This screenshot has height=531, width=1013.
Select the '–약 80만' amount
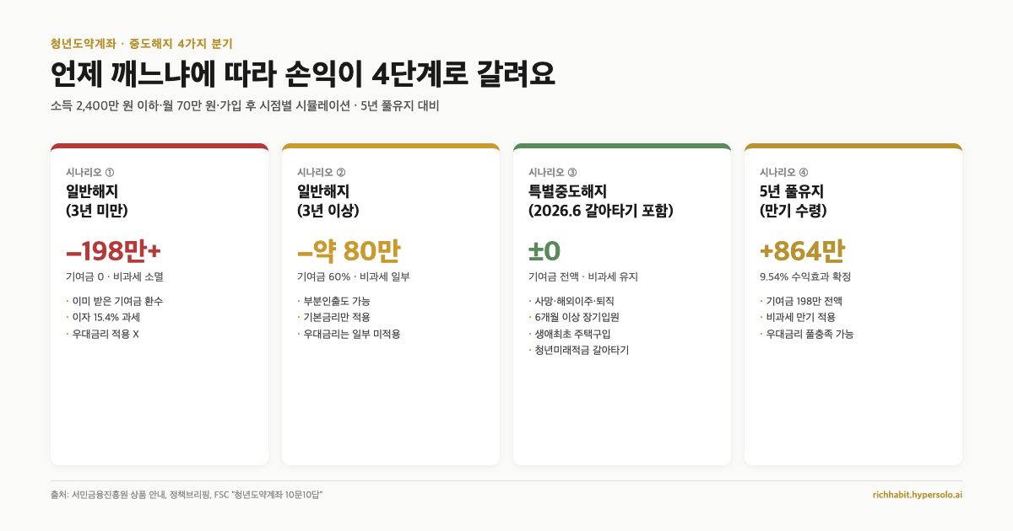point(349,250)
